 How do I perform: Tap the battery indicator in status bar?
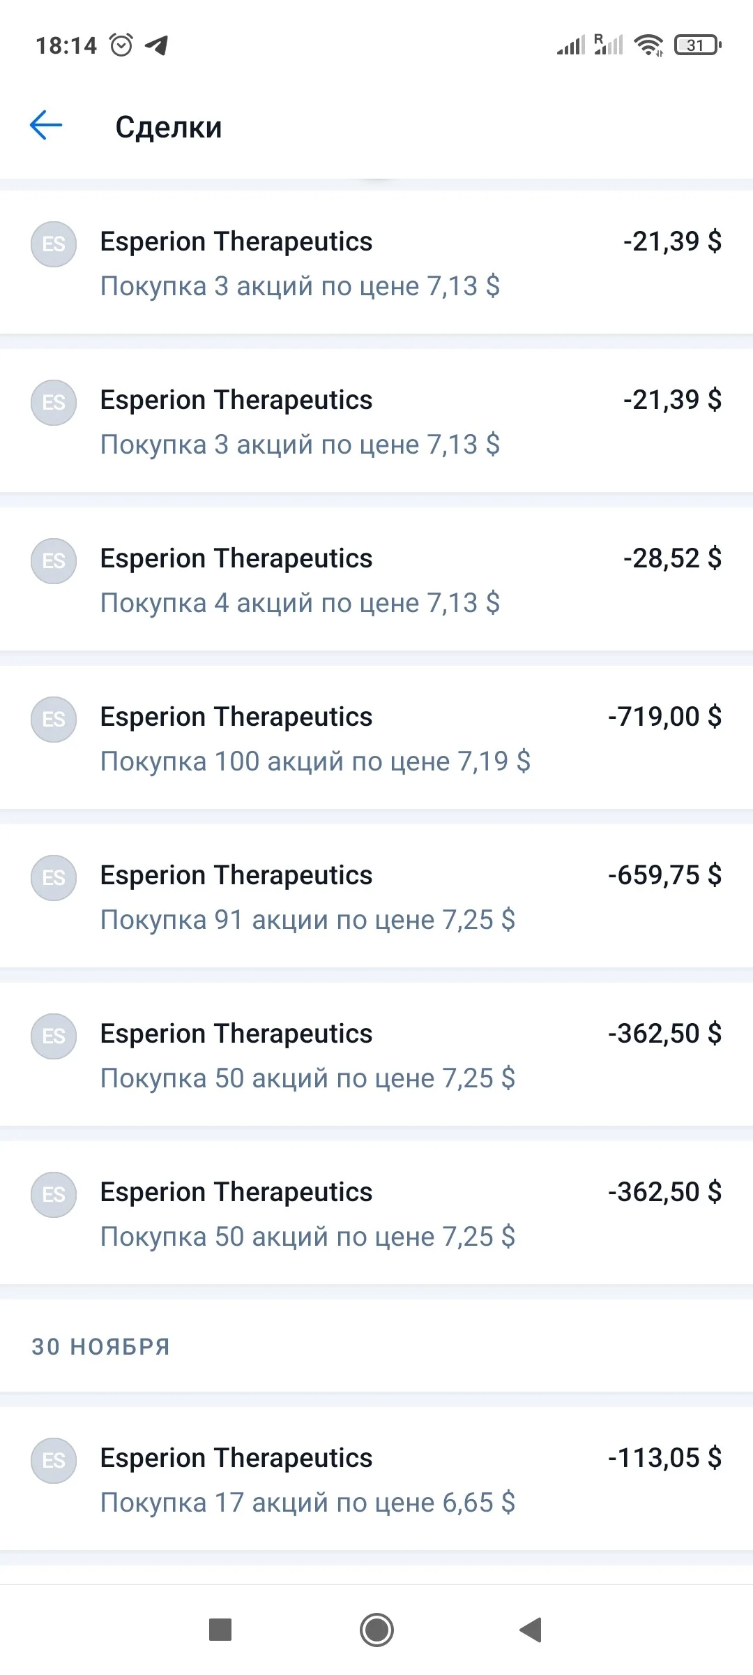point(698,45)
